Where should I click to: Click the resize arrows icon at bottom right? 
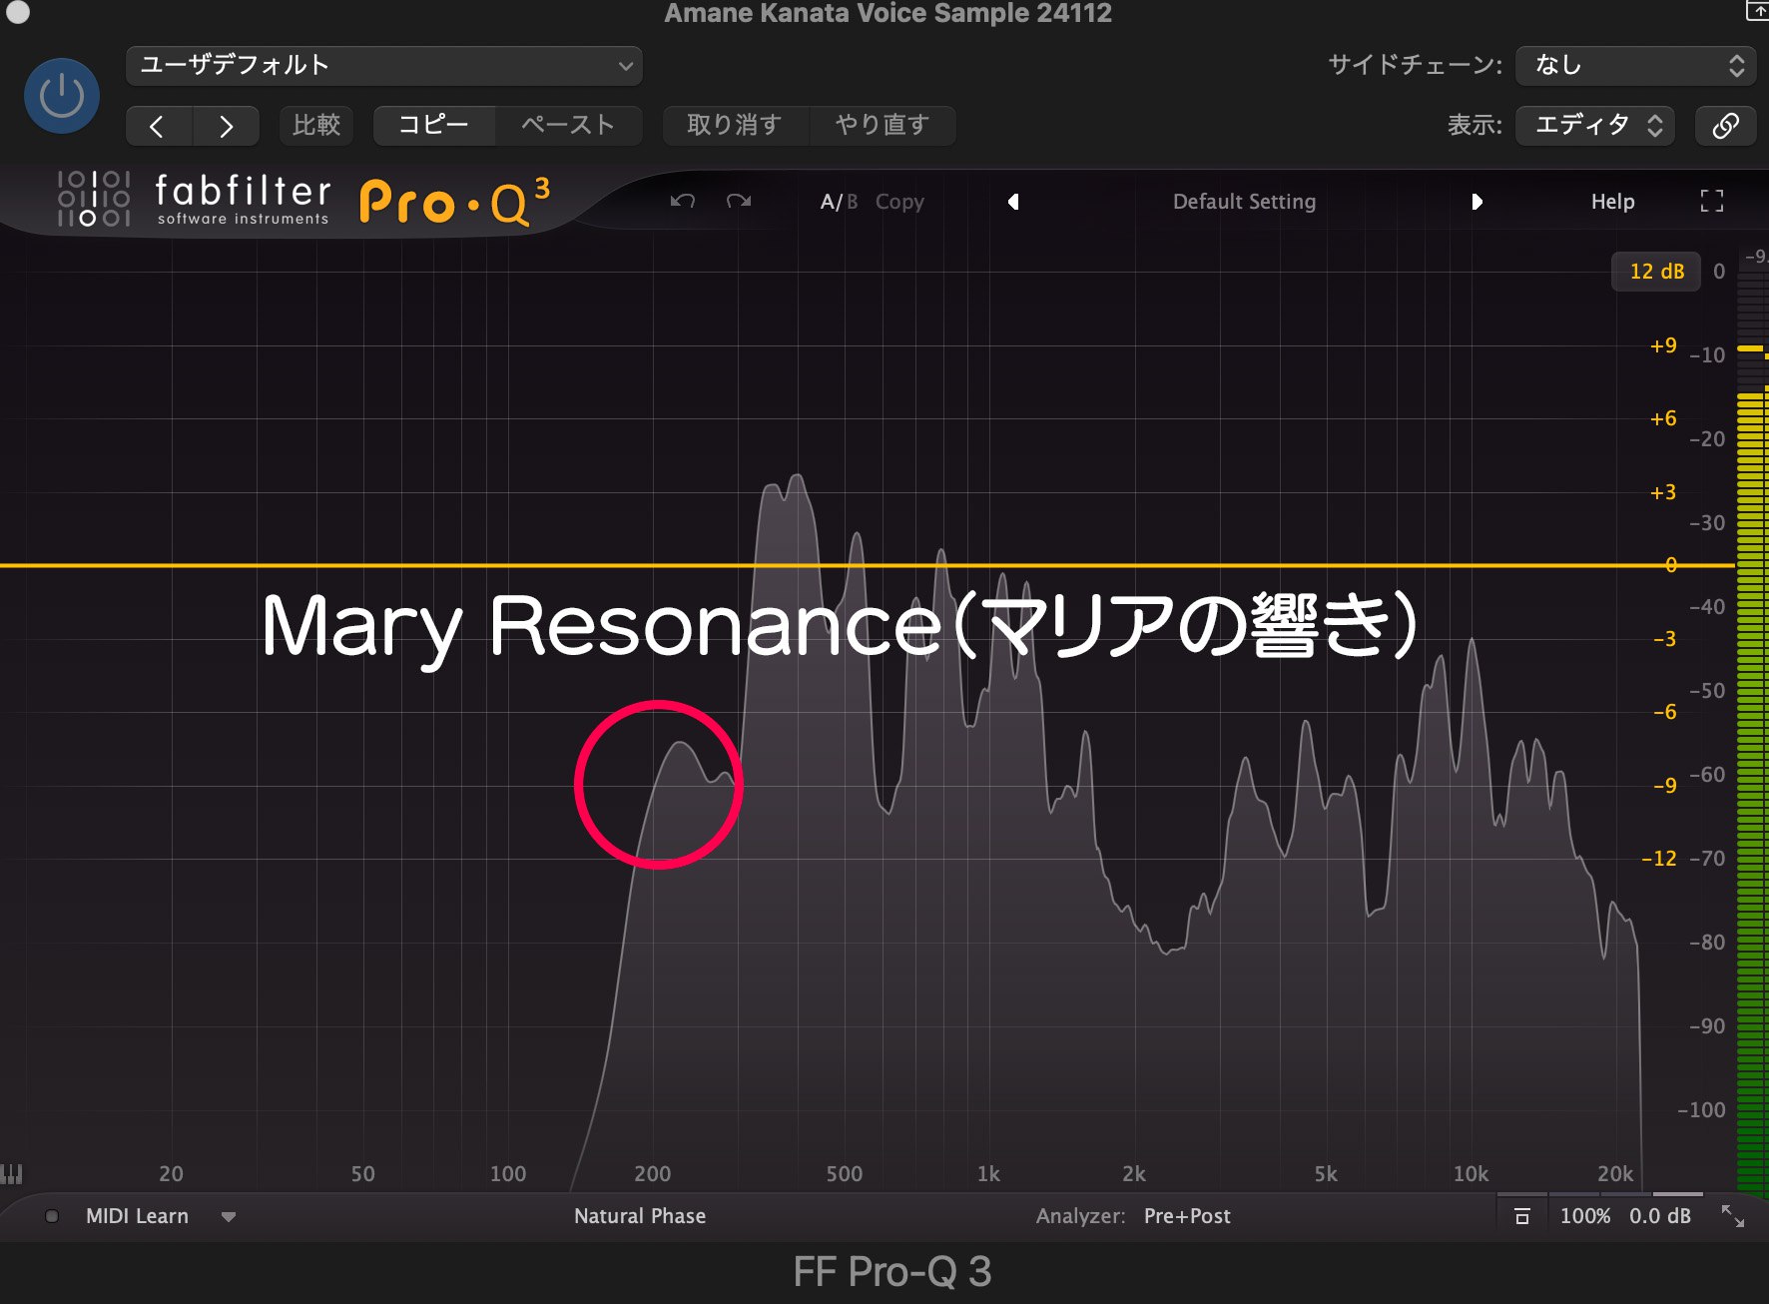(x=1733, y=1216)
